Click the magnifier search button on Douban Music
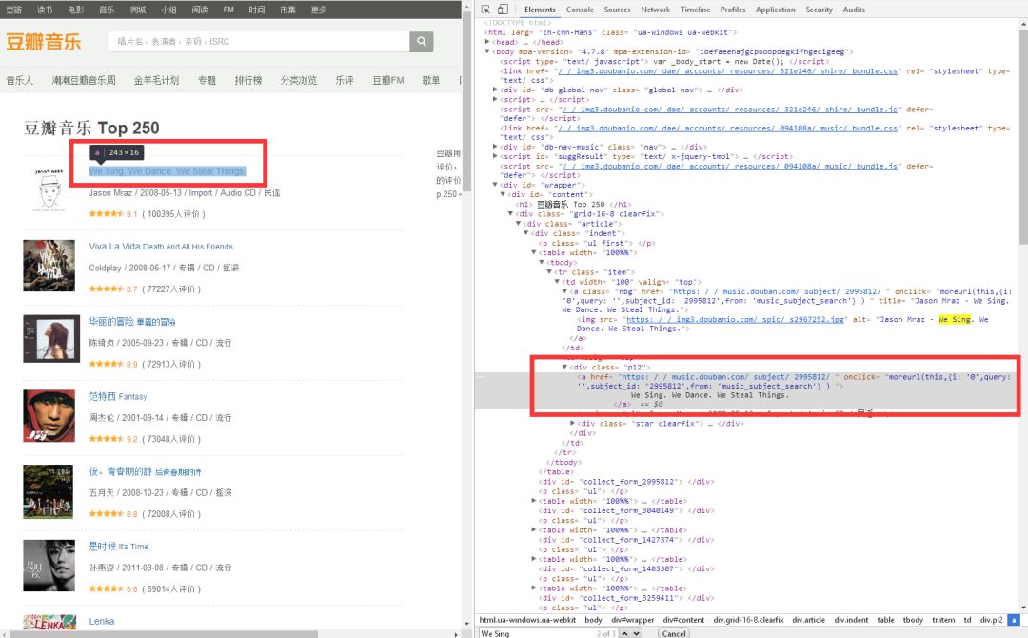 422,41
